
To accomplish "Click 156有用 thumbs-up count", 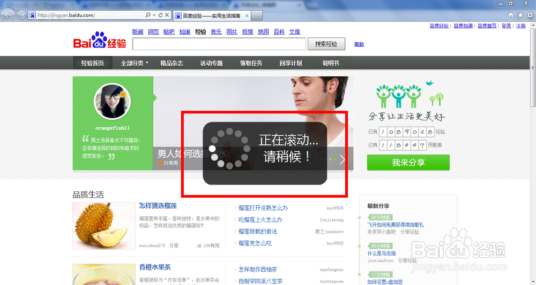I will [x=208, y=245].
